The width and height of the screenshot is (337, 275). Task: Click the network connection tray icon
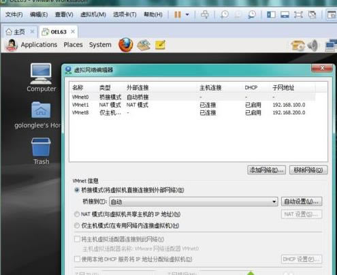click(331, 46)
